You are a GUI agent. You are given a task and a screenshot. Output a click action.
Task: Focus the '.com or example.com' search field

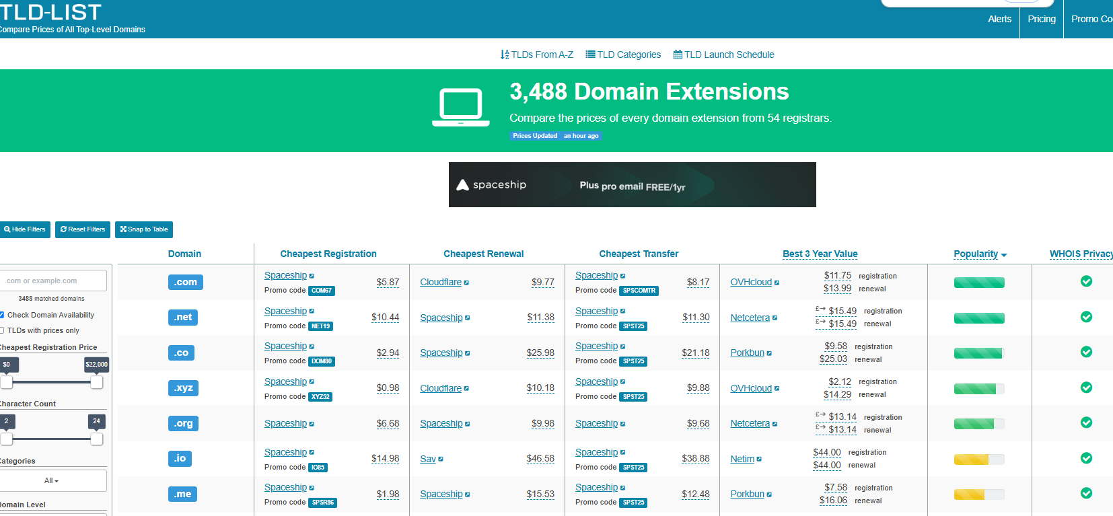[x=53, y=281]
